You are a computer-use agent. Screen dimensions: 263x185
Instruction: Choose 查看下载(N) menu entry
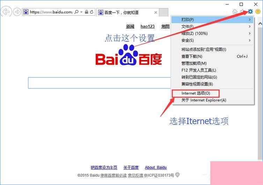192,56
